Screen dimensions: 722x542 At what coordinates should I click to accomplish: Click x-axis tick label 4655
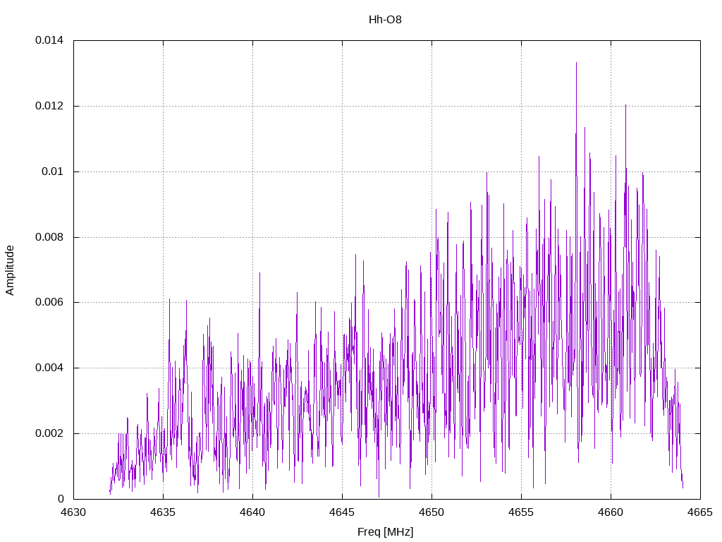521,512
